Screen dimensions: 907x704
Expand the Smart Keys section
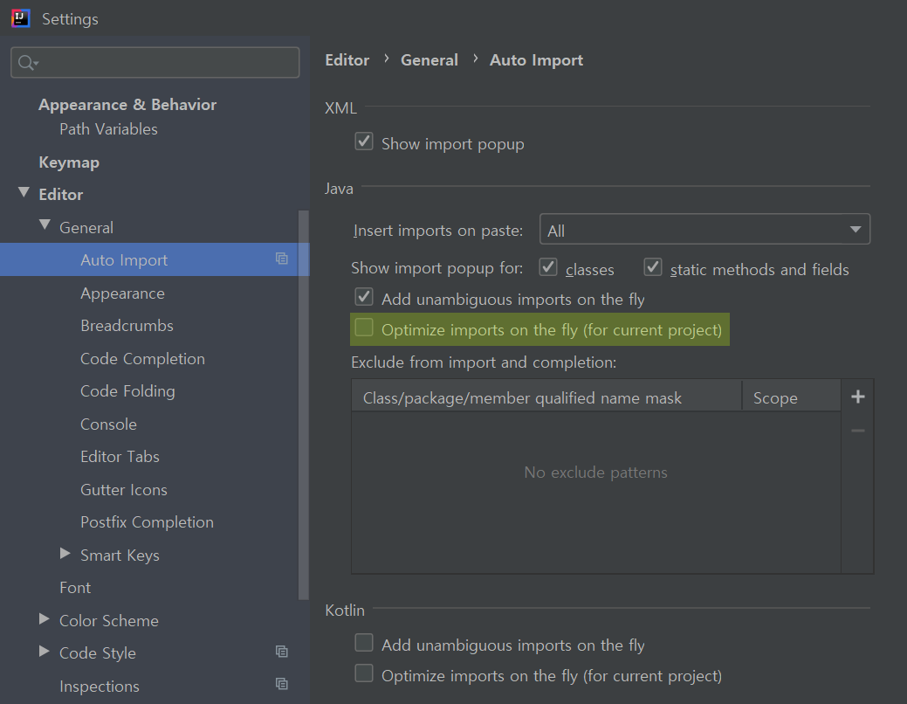tap(65, 554)
